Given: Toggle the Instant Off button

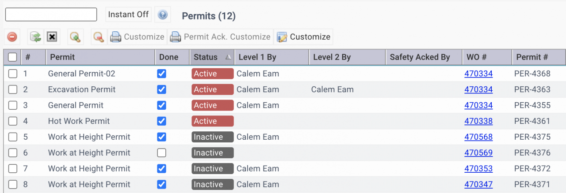Looking at the screenshot, I should 128,15.
